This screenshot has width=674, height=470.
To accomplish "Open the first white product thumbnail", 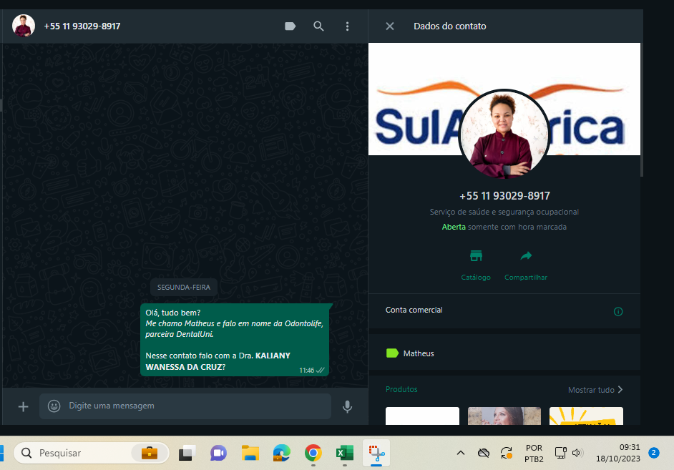I will tap(422, 416).
